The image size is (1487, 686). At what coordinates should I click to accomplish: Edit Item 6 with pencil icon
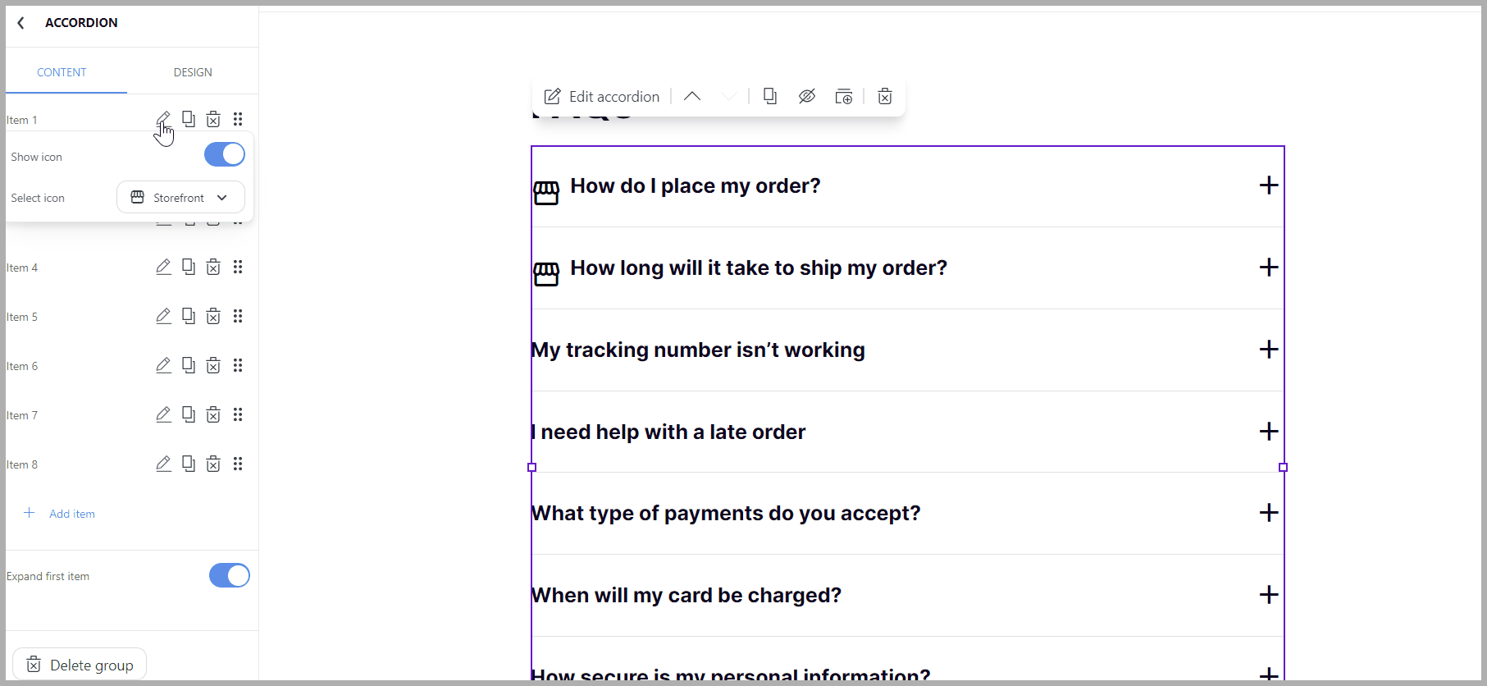click(163, 365)
